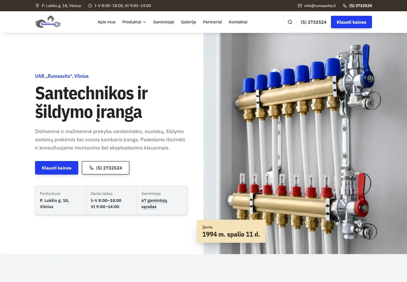
Task: Open the 67 gamintojų sąrašas link
Action: click(154, 204)
